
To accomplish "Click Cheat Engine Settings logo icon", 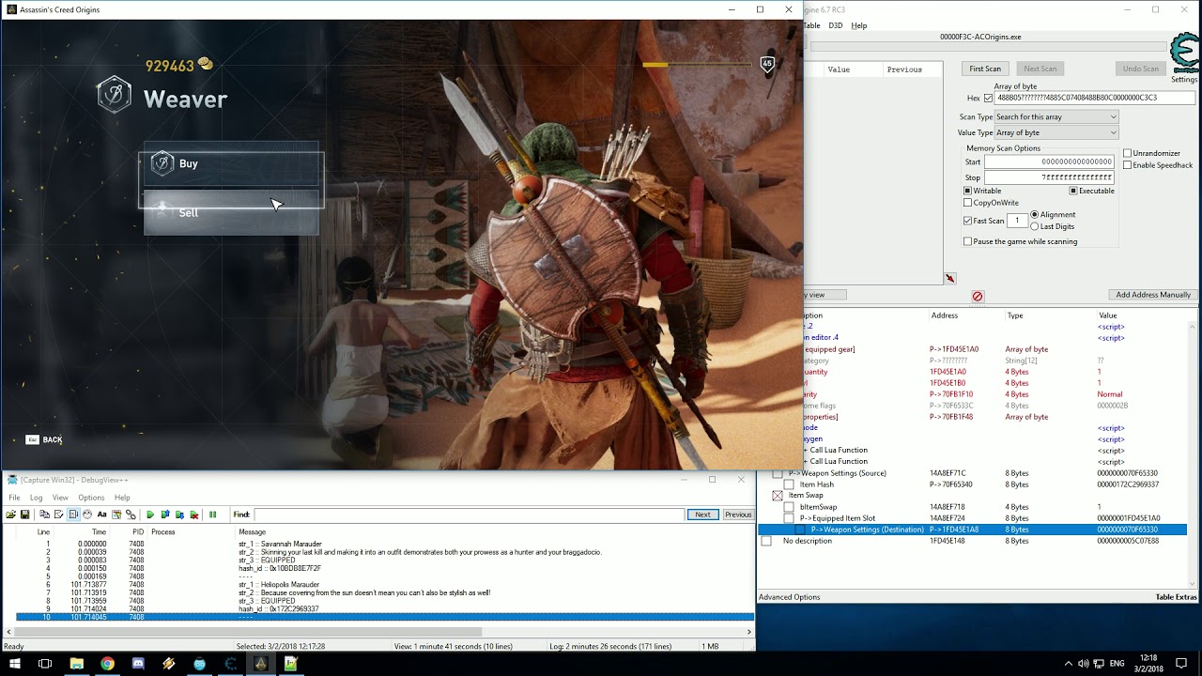I will [1184, 54].
